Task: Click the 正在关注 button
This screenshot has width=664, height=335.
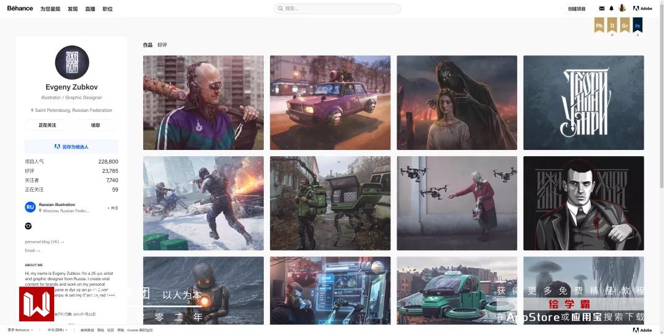Action: [x=47, y=125]
